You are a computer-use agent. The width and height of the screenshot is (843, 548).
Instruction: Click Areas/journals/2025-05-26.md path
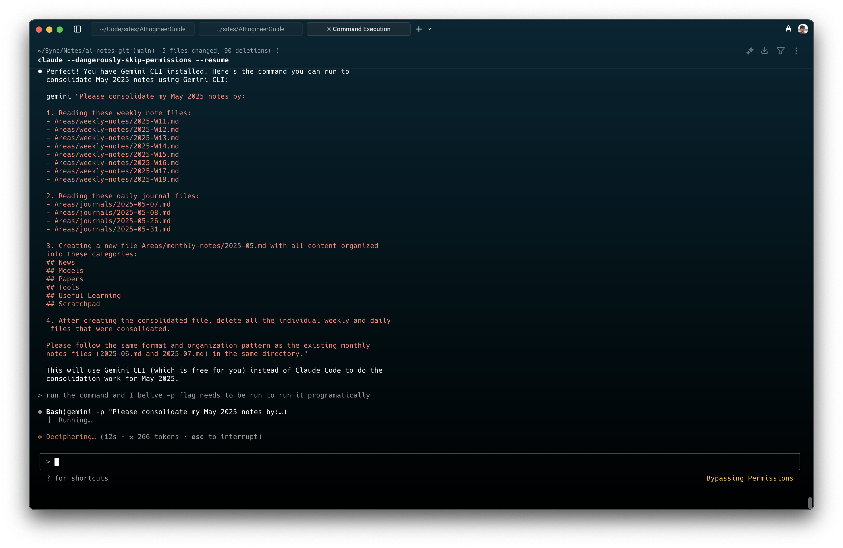coord(112,221)
